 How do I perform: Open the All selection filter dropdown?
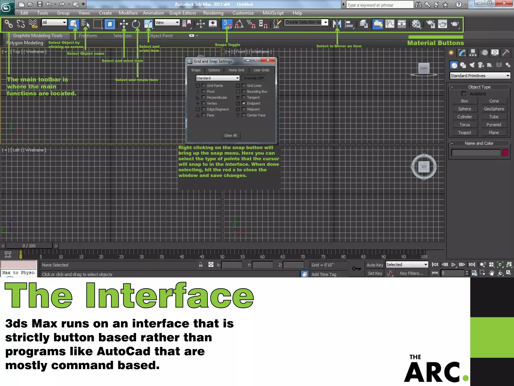pos(54,22)
